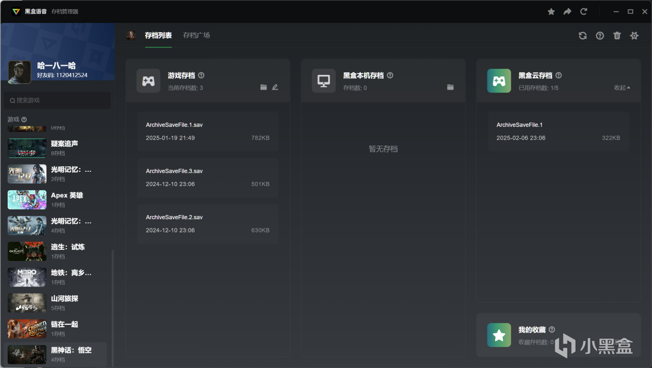652x368 pixels.
Task: Click the edit pencil icon in 游戏存档
Action: (x=275, y=87)
